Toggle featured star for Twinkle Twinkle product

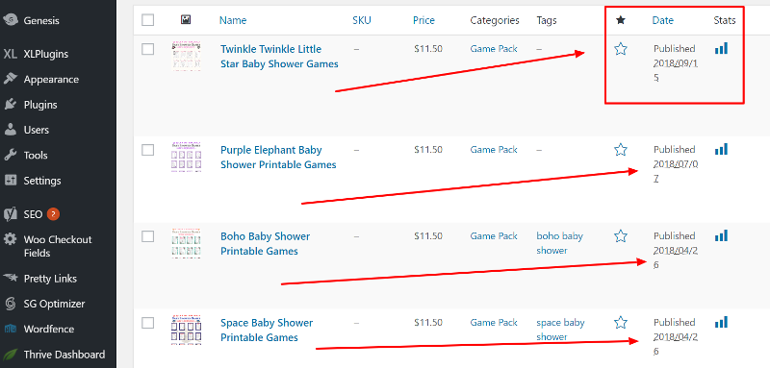click(621, 48)
